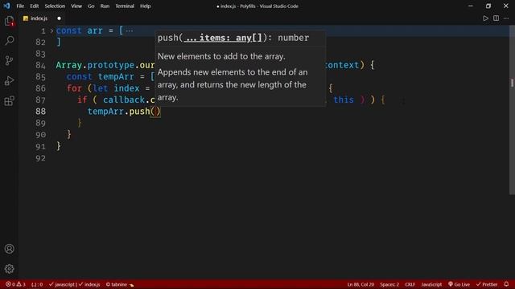Open the Go menu
Image resolution: width=515 pixels, height=289 pixels.
point(91,6)
